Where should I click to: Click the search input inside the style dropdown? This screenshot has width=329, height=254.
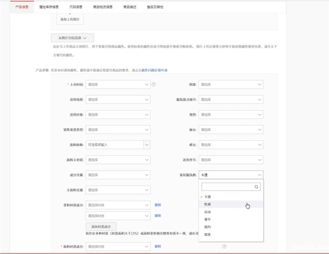[x=226, y=186]
